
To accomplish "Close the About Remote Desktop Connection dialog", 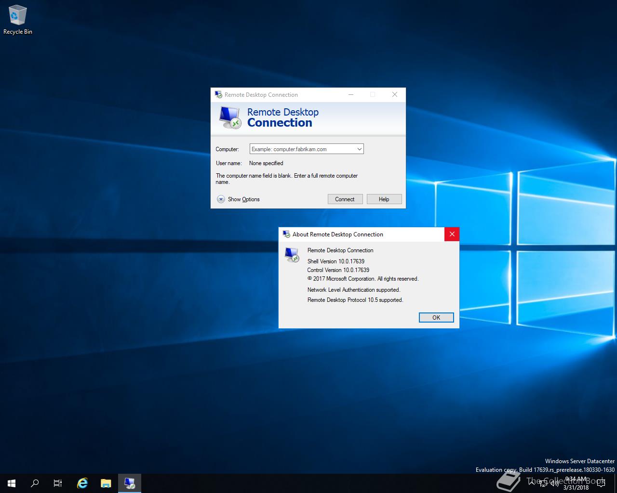I will pyautogui.click(x=452, y=234).
